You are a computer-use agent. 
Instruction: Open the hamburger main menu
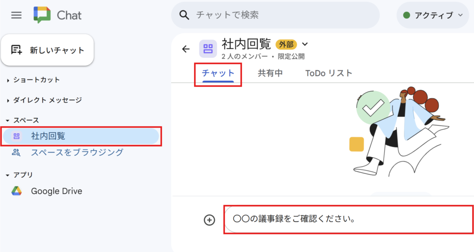pos(16,15)
